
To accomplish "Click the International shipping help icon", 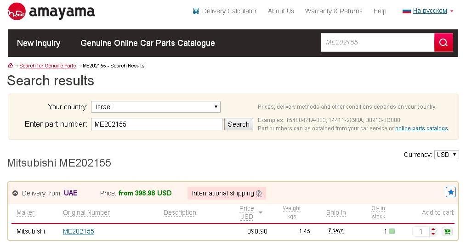I will tap(259, 194).
